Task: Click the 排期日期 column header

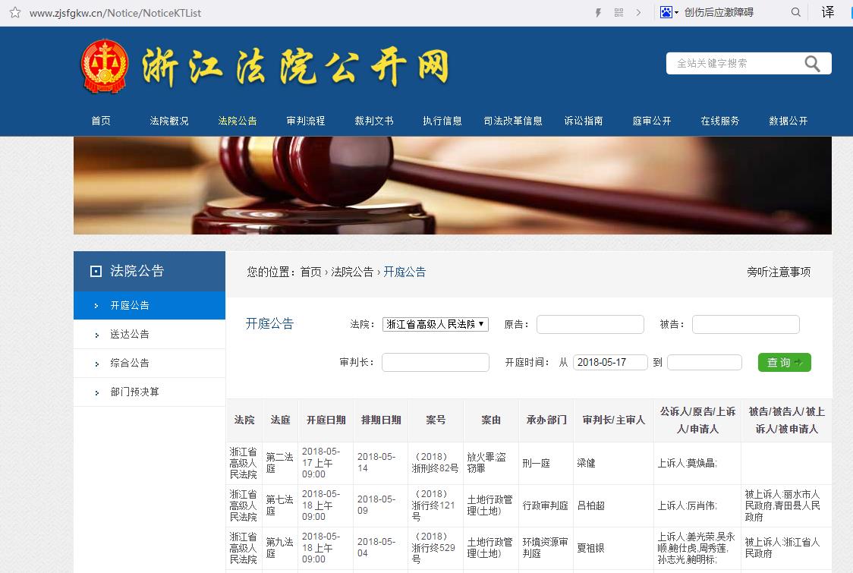Action: [x=381, y=420]
